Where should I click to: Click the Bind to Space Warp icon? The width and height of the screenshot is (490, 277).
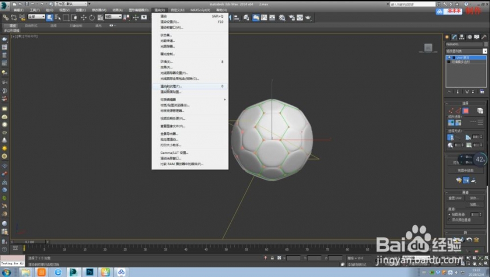[22, 18]
